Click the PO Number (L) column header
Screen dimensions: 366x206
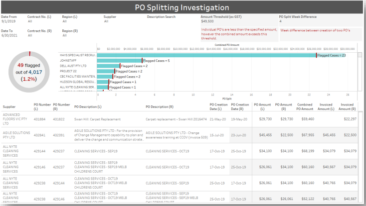(42, 106)
